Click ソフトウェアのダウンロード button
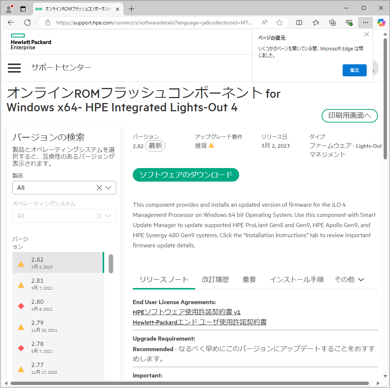This screenshot has width=390, height=388. tap(186, 175)
